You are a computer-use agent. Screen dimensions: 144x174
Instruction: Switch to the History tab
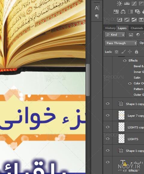[x=110, y=28]
